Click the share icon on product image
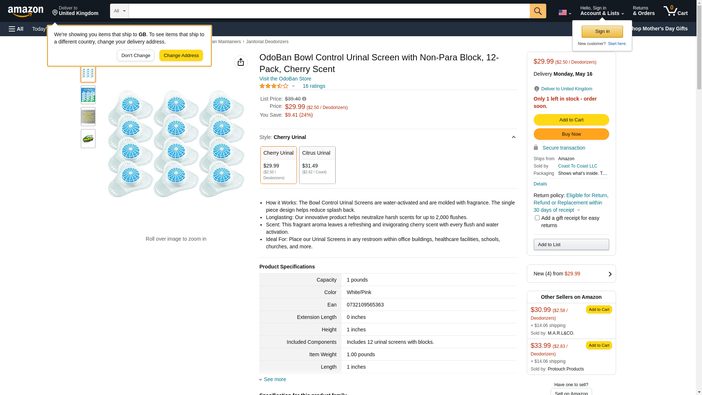The image size is (702, 395). coord(241,62)
